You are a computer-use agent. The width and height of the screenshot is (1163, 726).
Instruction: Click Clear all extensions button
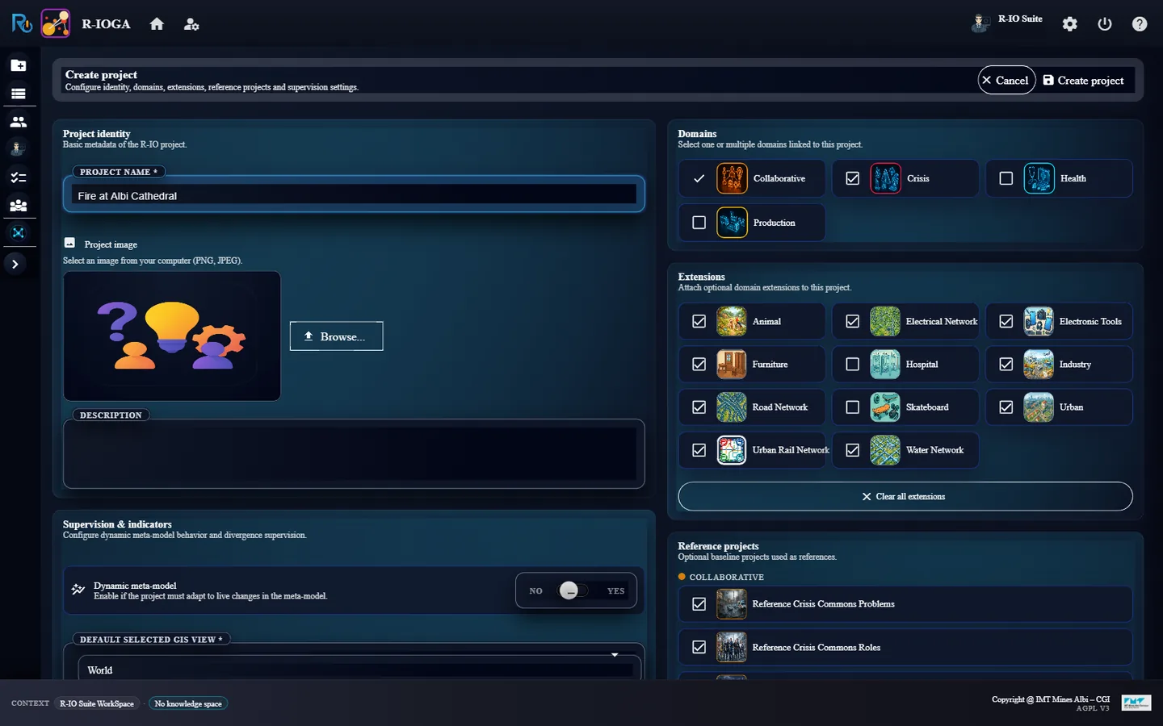coord(905,496)
